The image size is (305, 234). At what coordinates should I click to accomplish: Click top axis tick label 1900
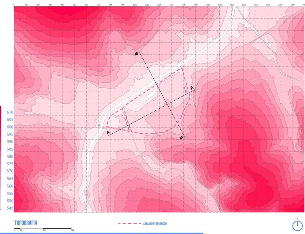click(x=244, y=5)
